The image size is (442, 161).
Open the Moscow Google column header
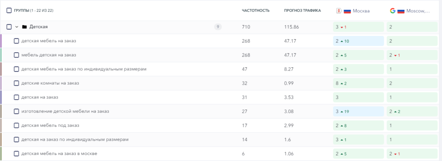pos(418,11)
